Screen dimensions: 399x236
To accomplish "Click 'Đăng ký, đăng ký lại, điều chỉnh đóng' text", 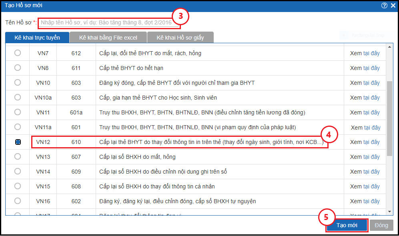I will 178,201.
